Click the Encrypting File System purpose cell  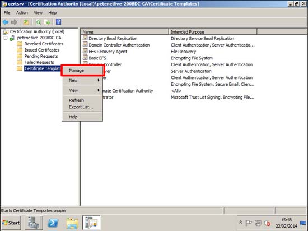coord(192,58)
